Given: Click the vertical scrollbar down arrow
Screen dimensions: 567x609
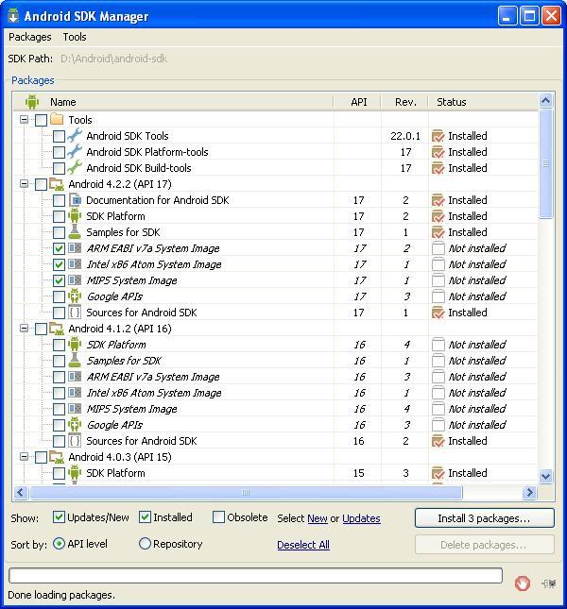Looking at the screenshot, I should click(x=545, y=476).
